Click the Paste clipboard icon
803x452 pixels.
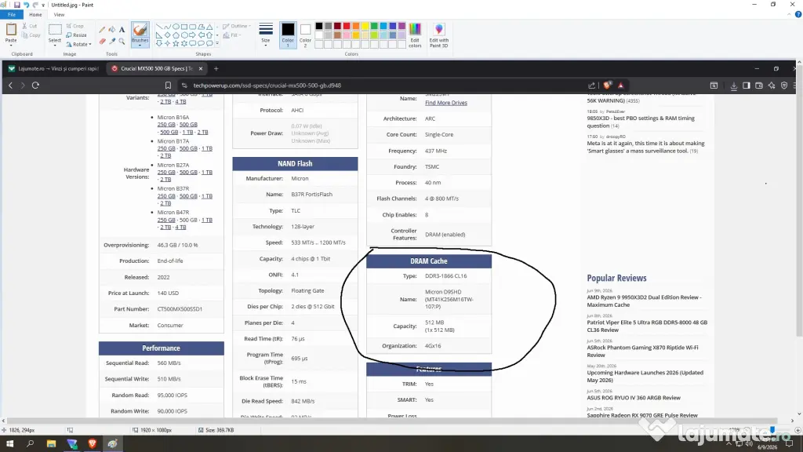pos(11,29)
